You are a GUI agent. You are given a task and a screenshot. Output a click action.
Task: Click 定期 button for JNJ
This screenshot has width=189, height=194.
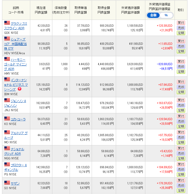[x=181, y=110]
